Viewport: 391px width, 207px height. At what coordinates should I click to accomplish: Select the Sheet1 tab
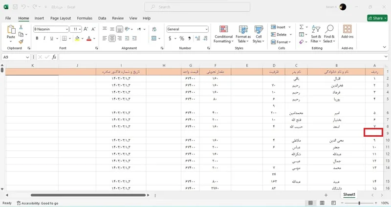[349, 194]
